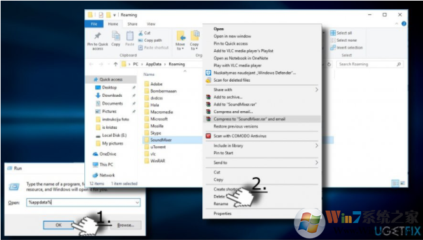Go forward with navigation arrow
423x240 pixels.
point(101,64)
